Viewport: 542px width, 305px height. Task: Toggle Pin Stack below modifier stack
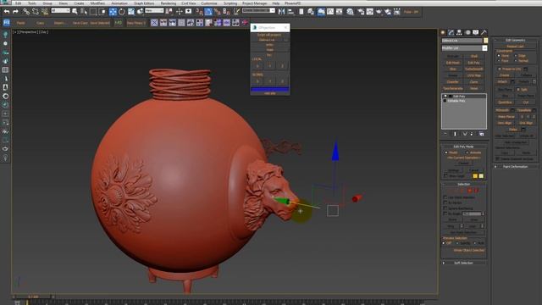pos(445,134)
